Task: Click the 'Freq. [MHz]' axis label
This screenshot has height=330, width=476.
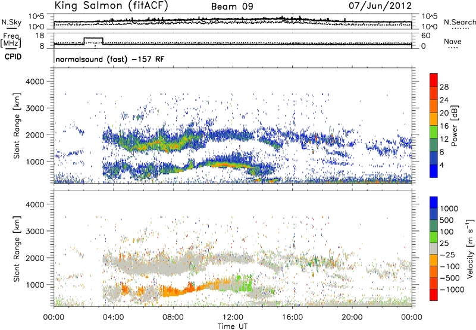Action: pos(11,41)
